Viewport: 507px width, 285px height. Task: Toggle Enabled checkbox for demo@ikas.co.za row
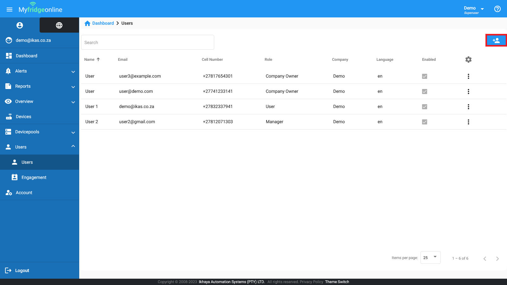425,107
